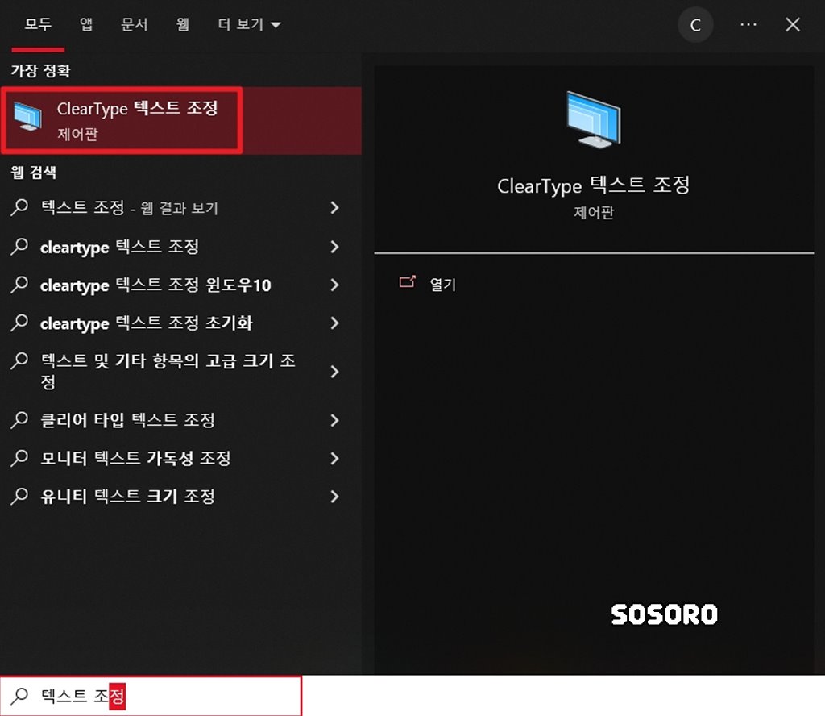This screenshot has width=825, height=716.
Task: Click the open icon next to 열기
Action: [407, 282]
